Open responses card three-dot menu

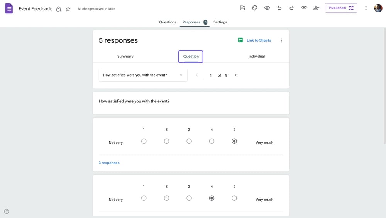pyautogui.click(x=281, y=40)
